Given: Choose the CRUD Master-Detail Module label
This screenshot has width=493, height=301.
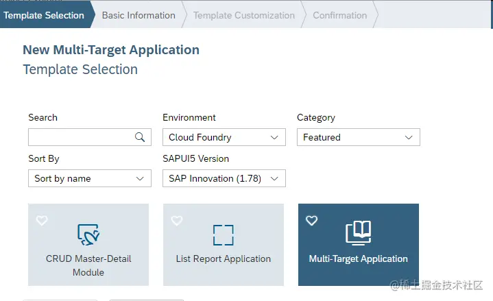Looking at the screenshot, I should point(88,265).
